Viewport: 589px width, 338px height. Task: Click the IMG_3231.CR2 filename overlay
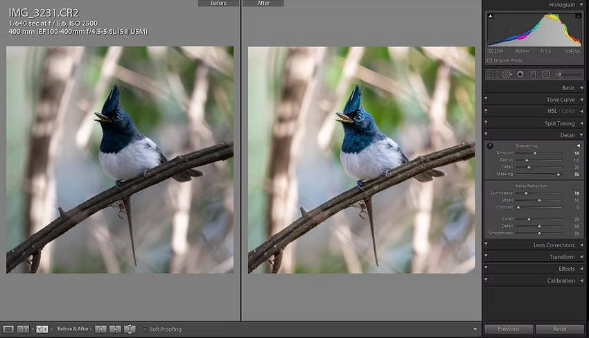click(44, 12)
